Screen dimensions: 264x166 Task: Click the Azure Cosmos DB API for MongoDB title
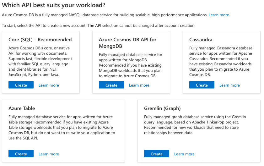pos(128,43)
